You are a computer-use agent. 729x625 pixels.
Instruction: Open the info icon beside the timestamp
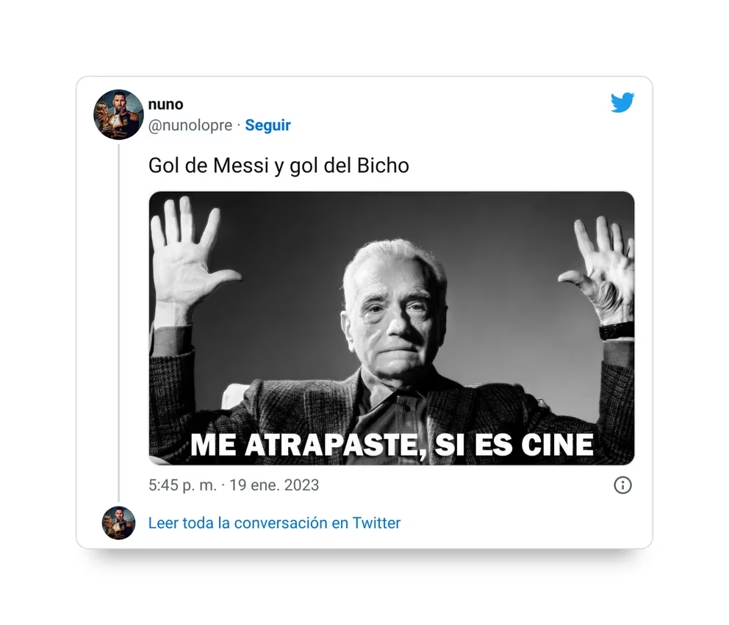pos(622,485)
